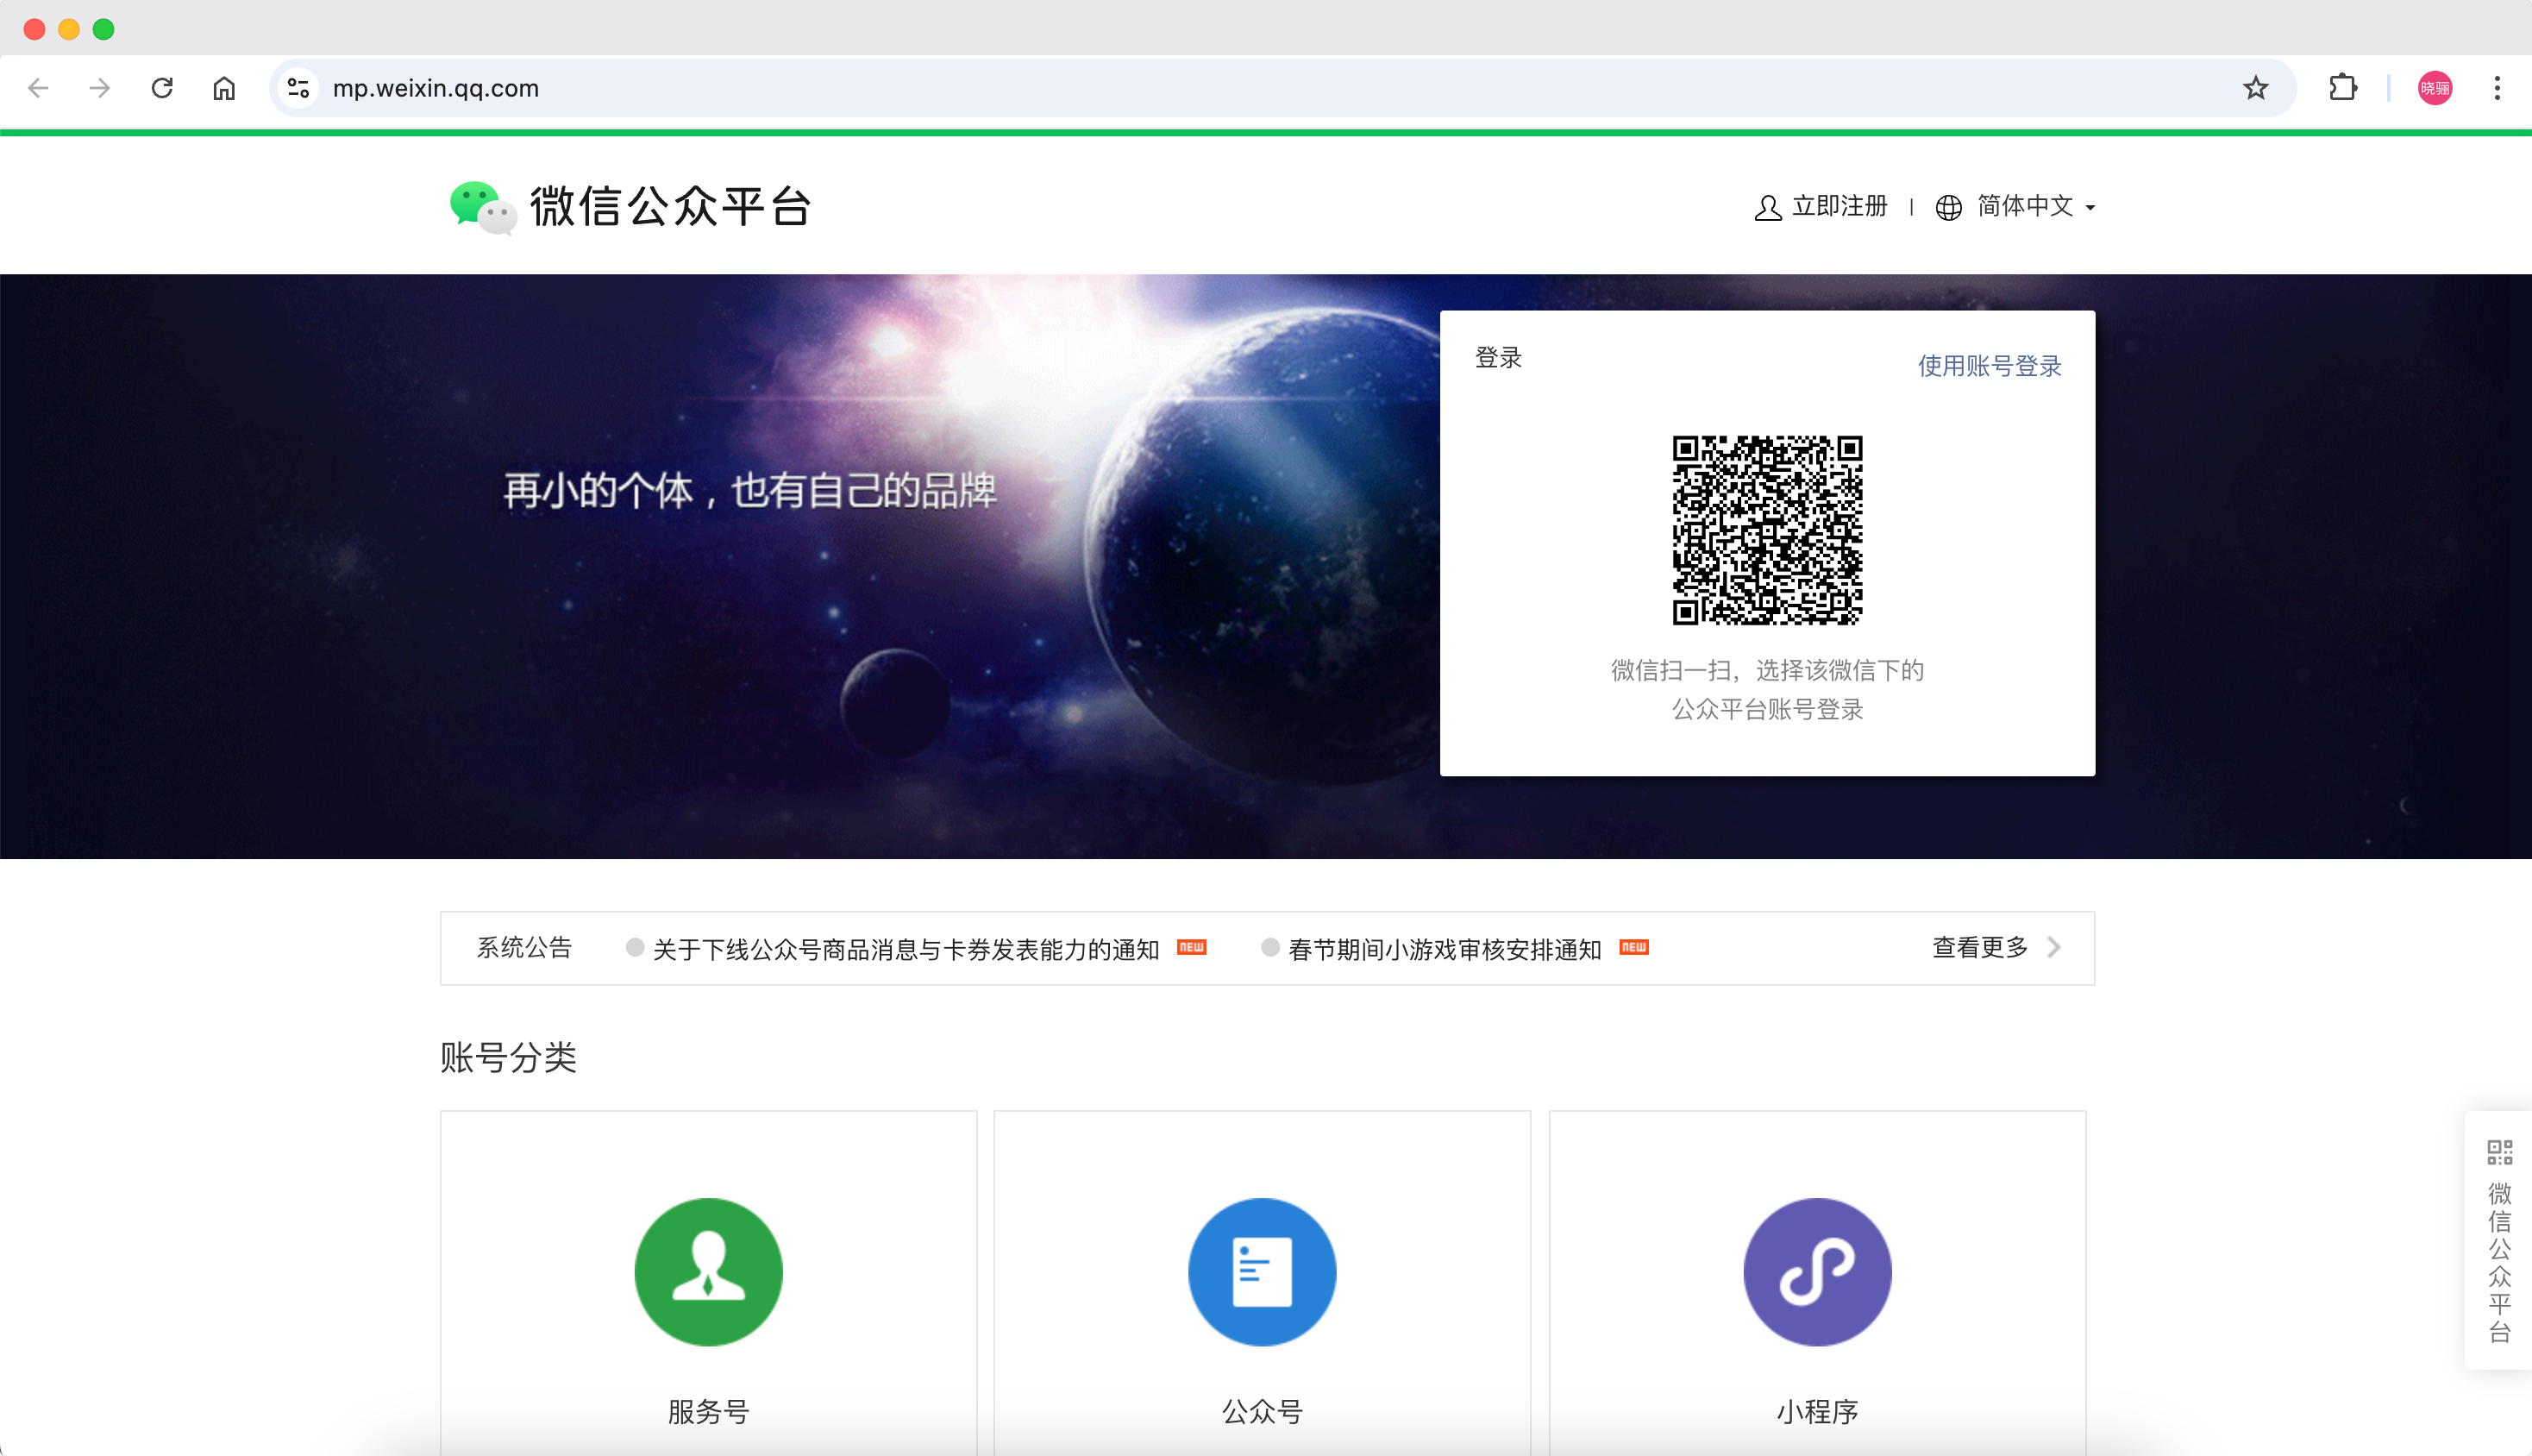Image resolution: width=2532 pixels, height=1456 pixels.
Task: Click the banner slogan 再小的个体，也有自己的品牌
Action: point(749,490)
